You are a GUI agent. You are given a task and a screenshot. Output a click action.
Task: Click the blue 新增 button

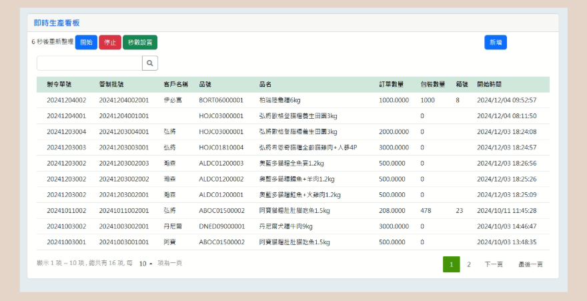(x=495, y=42)
